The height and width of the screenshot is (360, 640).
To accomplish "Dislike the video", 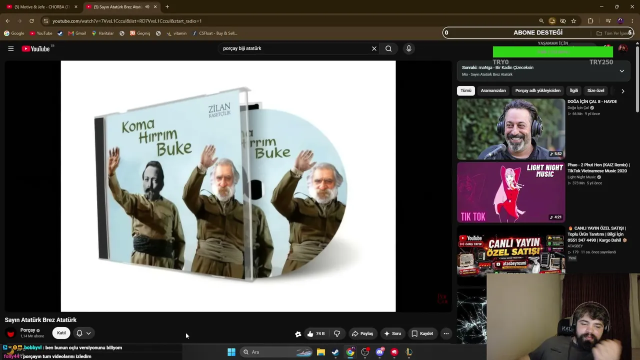I will click(337, 333).
